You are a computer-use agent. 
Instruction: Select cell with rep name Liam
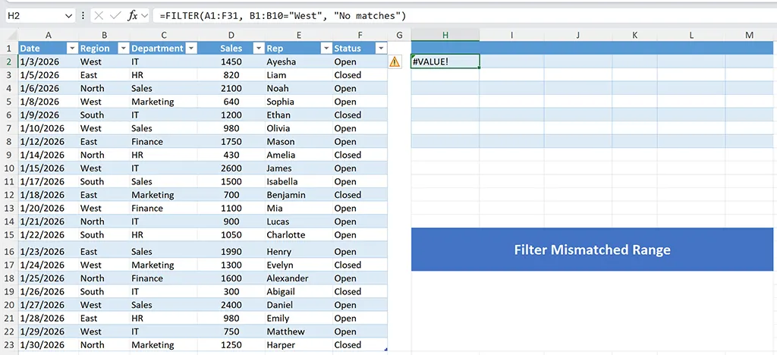pyautogui.click(x=299, y=75)
